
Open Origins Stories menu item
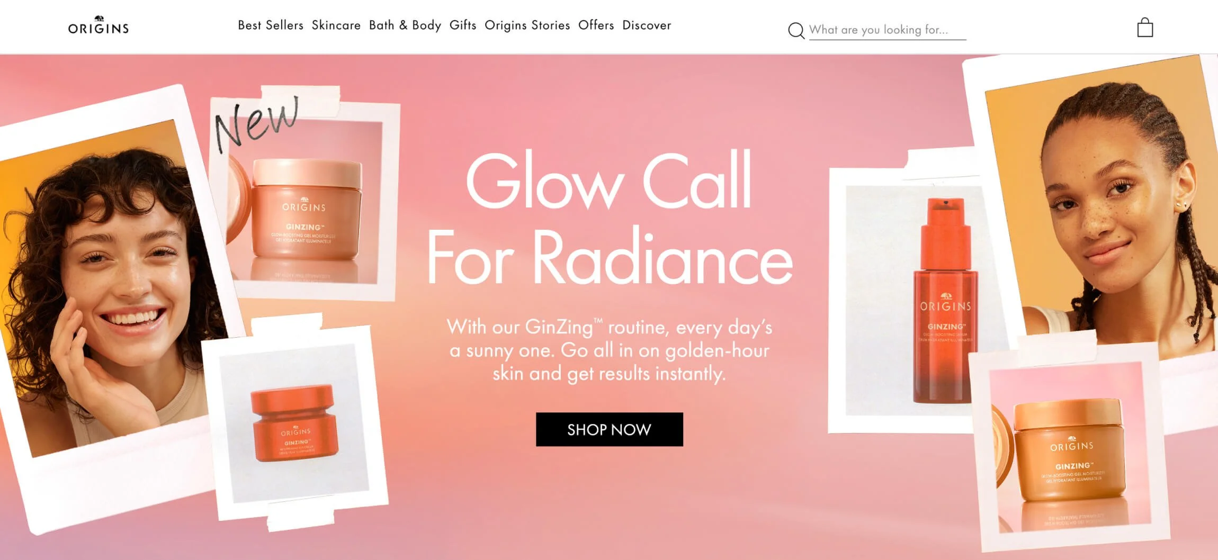(x=527, y=25)
